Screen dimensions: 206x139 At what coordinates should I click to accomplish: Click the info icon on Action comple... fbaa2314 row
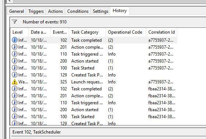coord(15,95)
